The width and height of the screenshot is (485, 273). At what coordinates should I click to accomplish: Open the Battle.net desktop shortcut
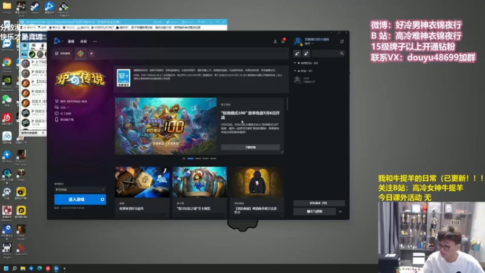(x=49, y=7)
